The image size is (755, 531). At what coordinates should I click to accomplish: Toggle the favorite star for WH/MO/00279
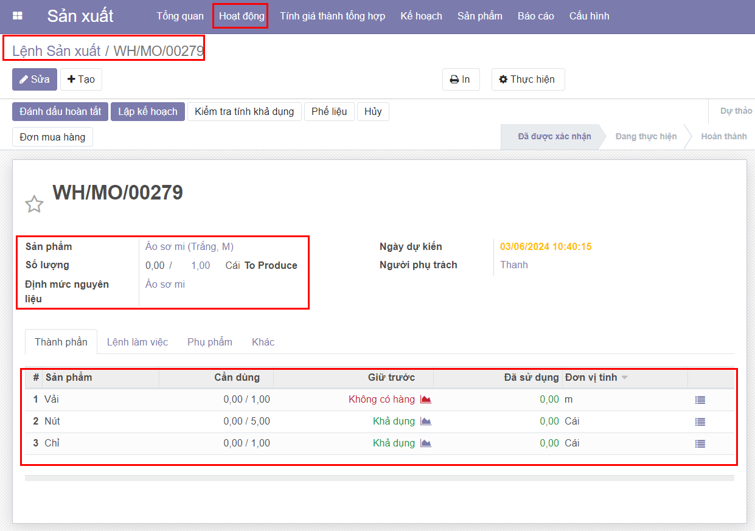tap(34, 204)
